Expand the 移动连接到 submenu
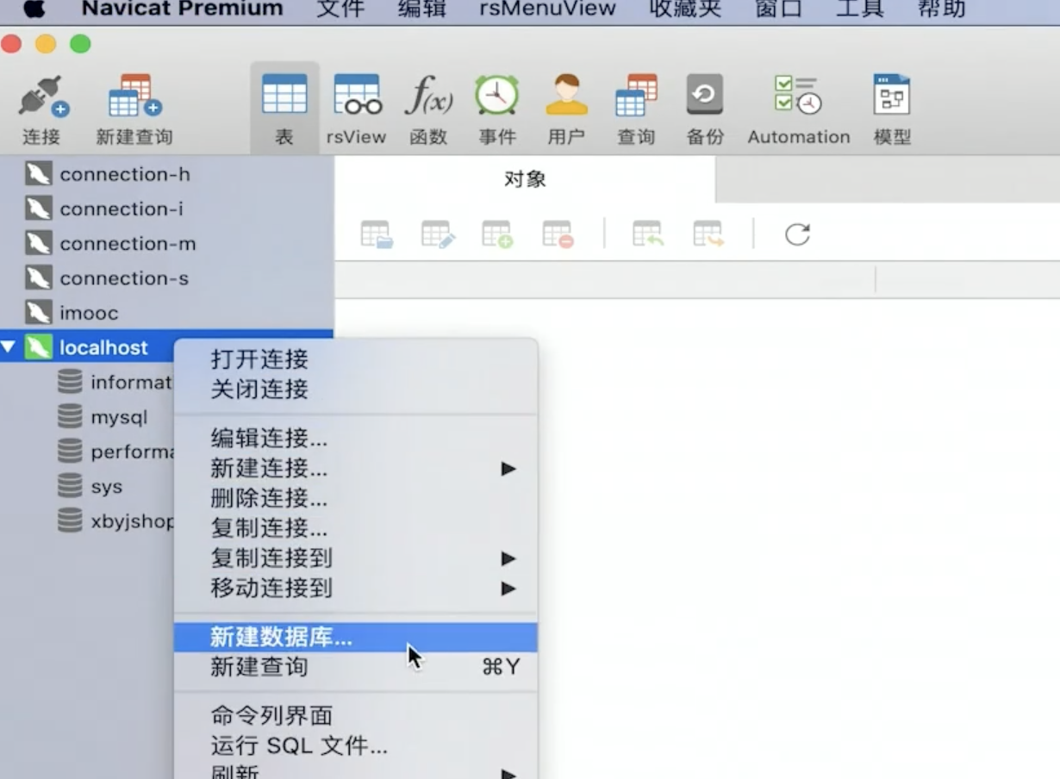This screenshot has height=779, width=1060. pyautogui.click(x=508, y=589)
